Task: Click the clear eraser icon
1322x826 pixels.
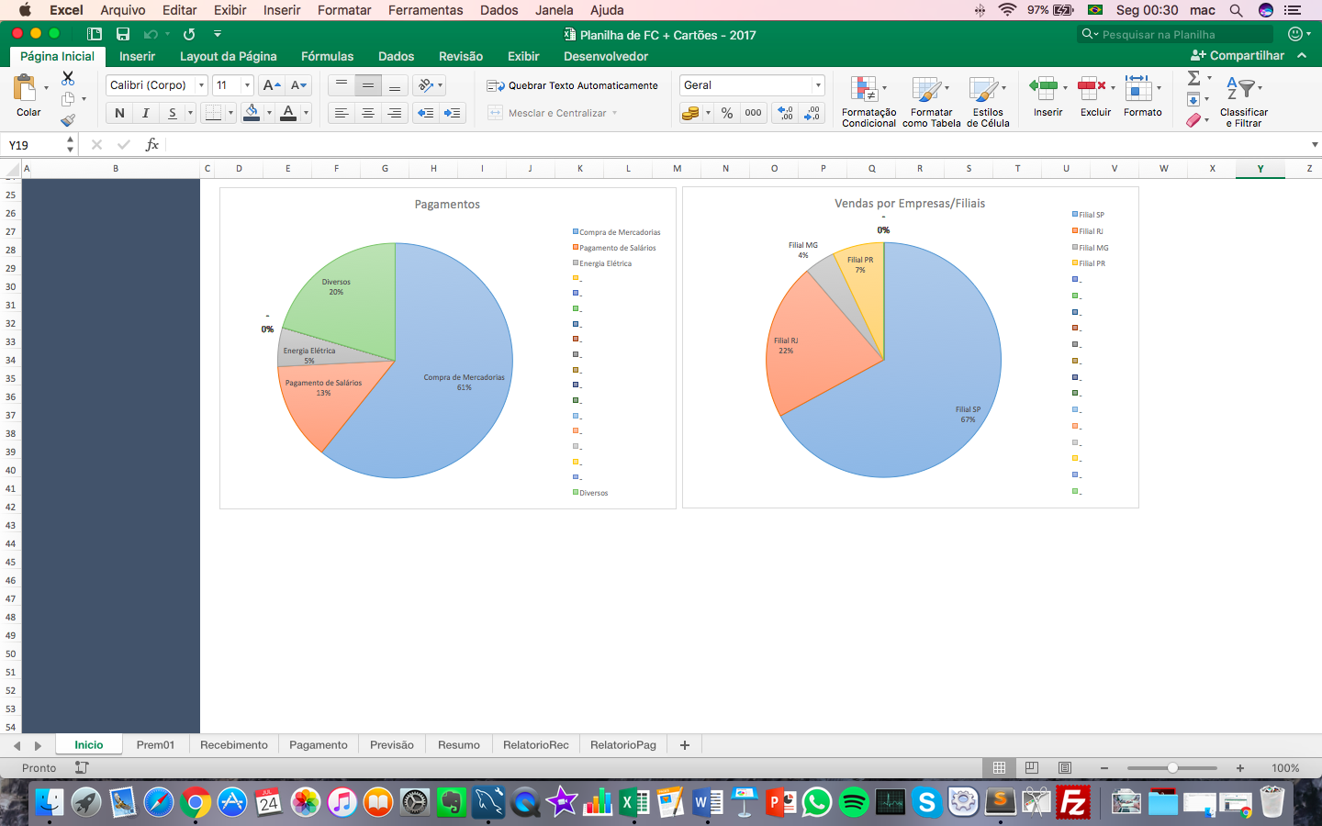Action: pyautogui.click(x=1193, y=120)
